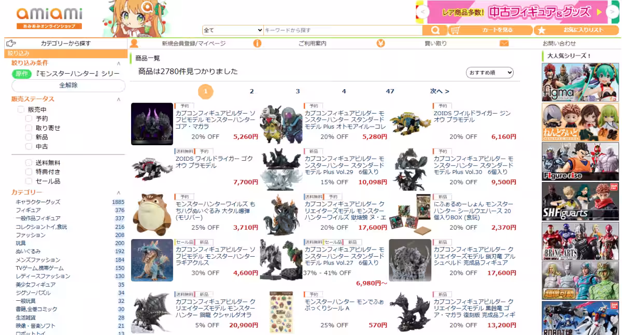Viewport: 622px width, 335px height.
Task: Select the ジグソーパズル category
Action: [x=33, y=292]
